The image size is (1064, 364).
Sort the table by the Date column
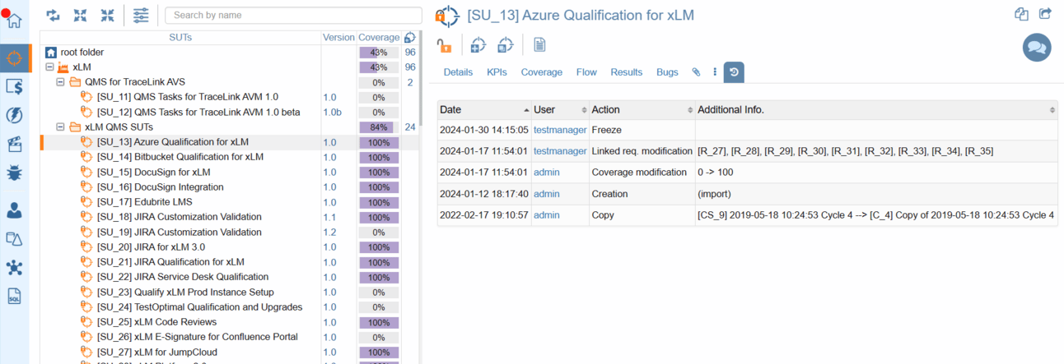click(x=484, y=109)
